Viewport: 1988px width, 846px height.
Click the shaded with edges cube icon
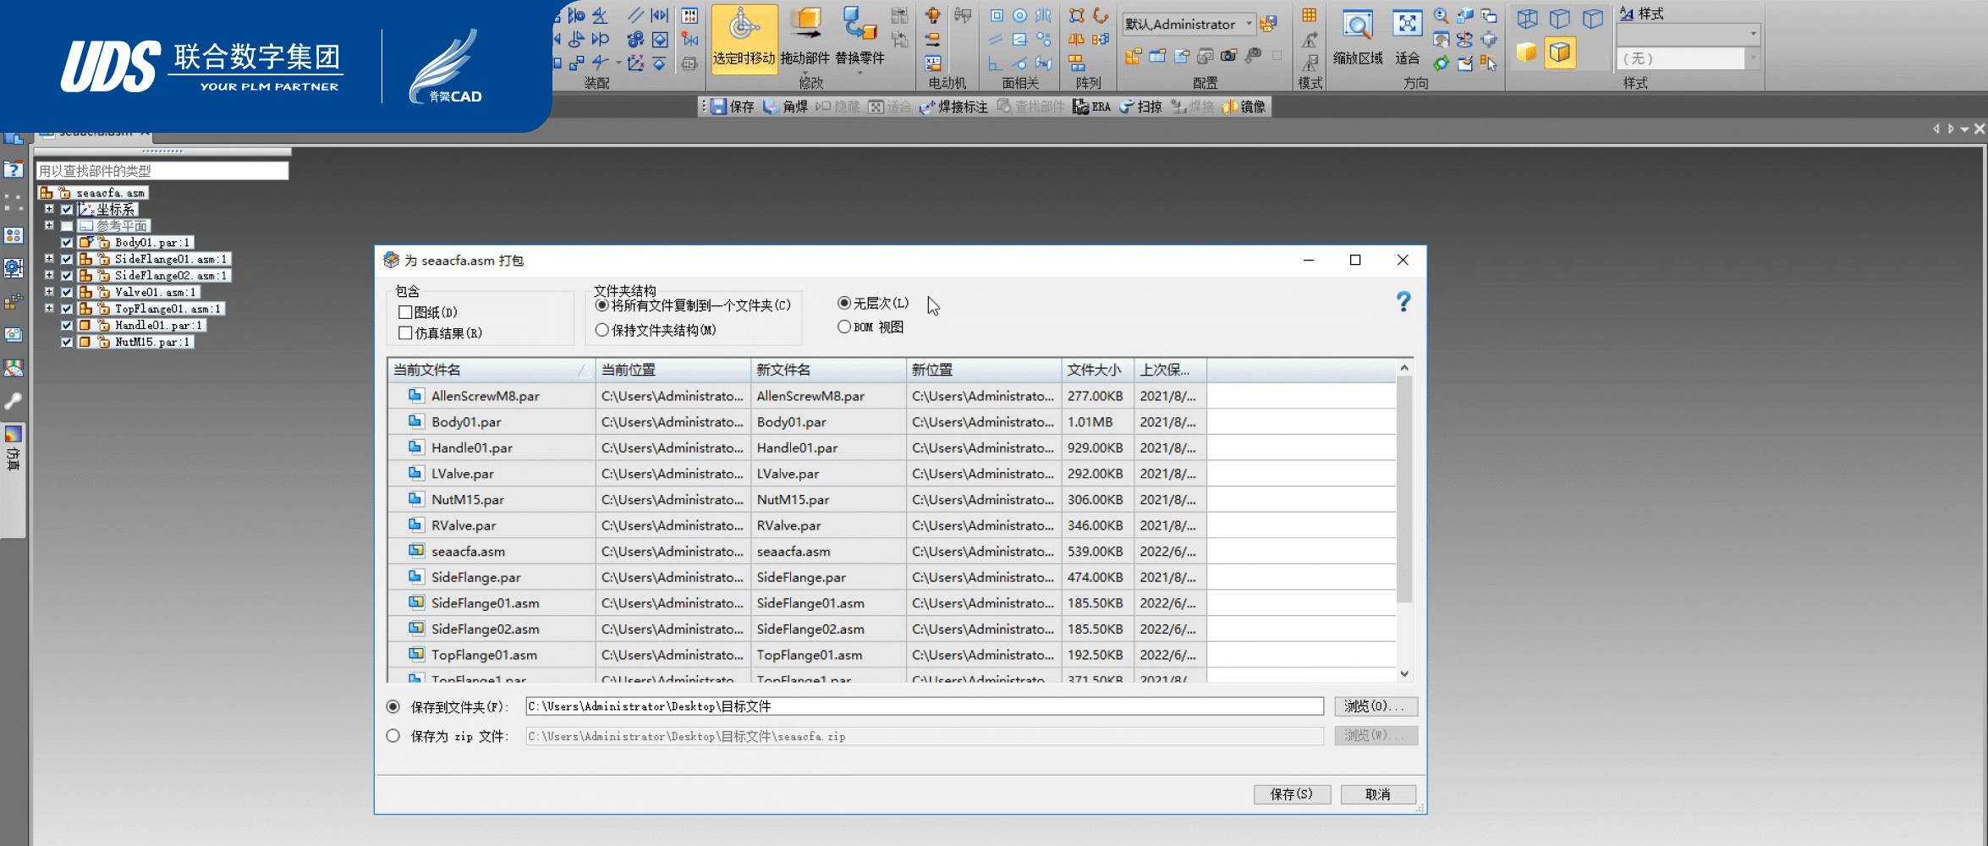[1560, 53]
